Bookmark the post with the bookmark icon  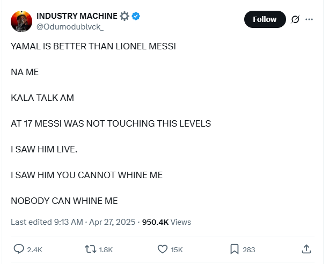pyautogui.click(x=235, y=249)
